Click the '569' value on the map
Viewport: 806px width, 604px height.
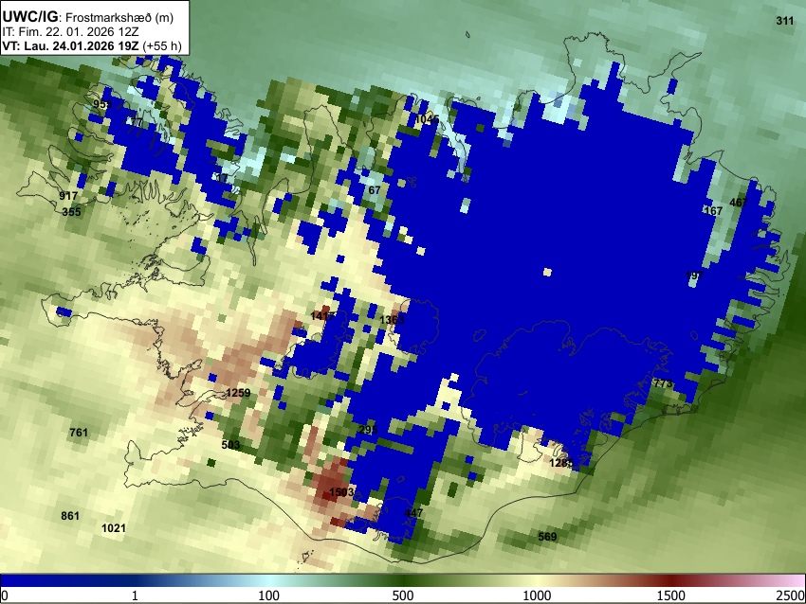(x=547, y=536)
